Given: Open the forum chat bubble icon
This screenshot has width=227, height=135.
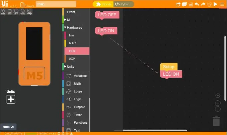Looking at the screenshot, I should (x=184, y=4).
